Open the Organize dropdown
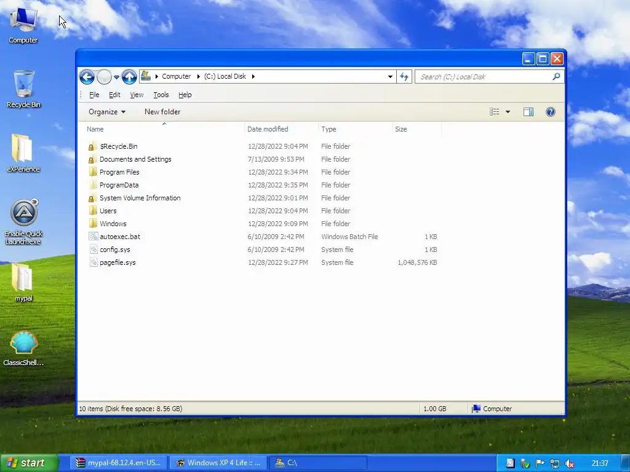The image size is (630, 472). (107, 112)
